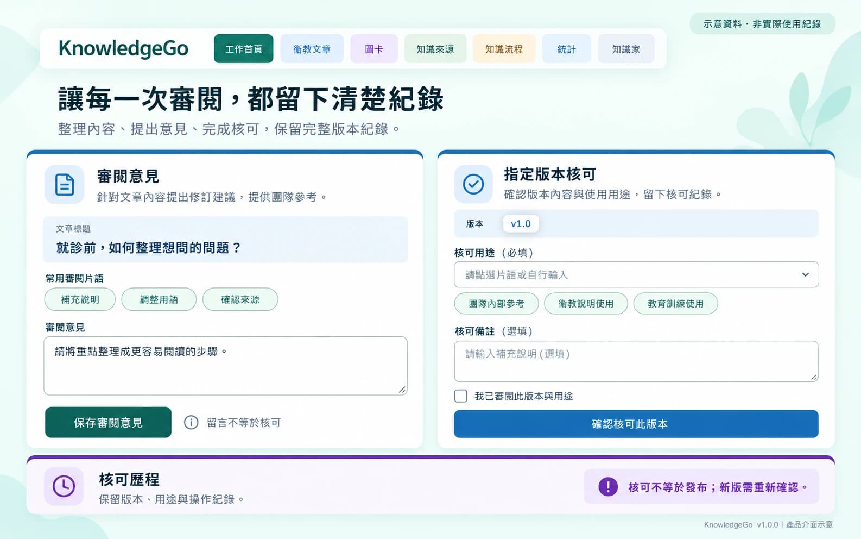861x539 pixels.
Task: Choose the 團隊內部參考 purpose chip
Action: pyautogui.click(x=496, y=303)
